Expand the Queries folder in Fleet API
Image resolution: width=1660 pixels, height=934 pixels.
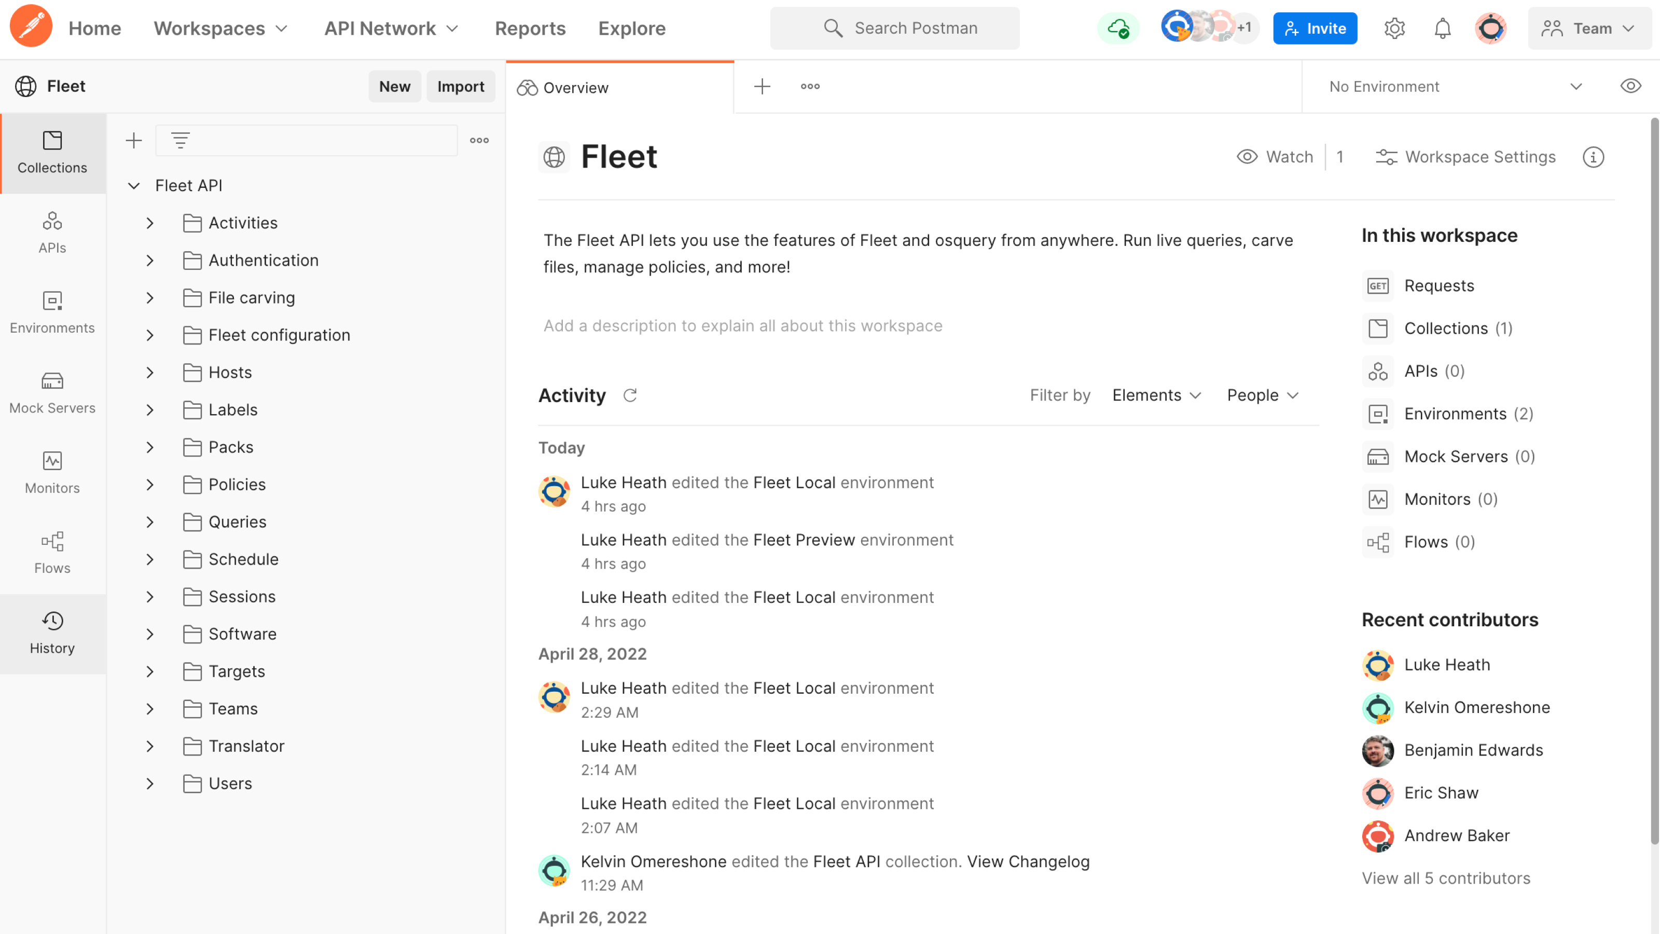[148, 521]
